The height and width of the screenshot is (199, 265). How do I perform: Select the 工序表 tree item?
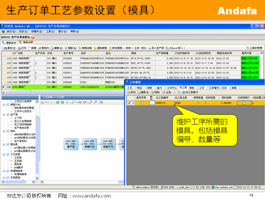(18, 157)
